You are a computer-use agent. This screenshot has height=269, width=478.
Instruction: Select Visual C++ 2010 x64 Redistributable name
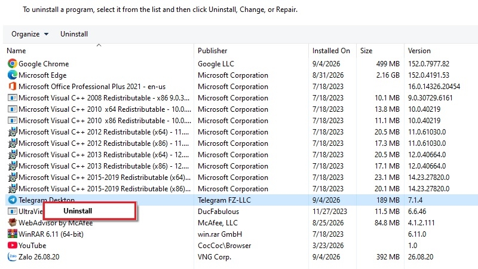[105, 109]
